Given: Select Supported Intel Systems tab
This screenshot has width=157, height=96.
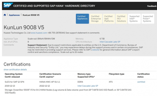Looking at the screenshot, I should click(134, 19).
